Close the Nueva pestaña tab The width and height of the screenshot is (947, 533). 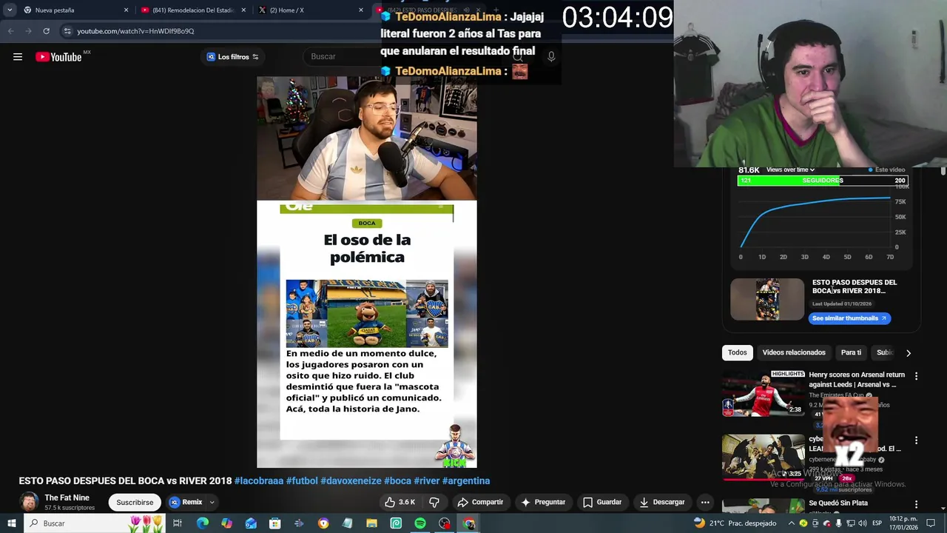[126, 10]
